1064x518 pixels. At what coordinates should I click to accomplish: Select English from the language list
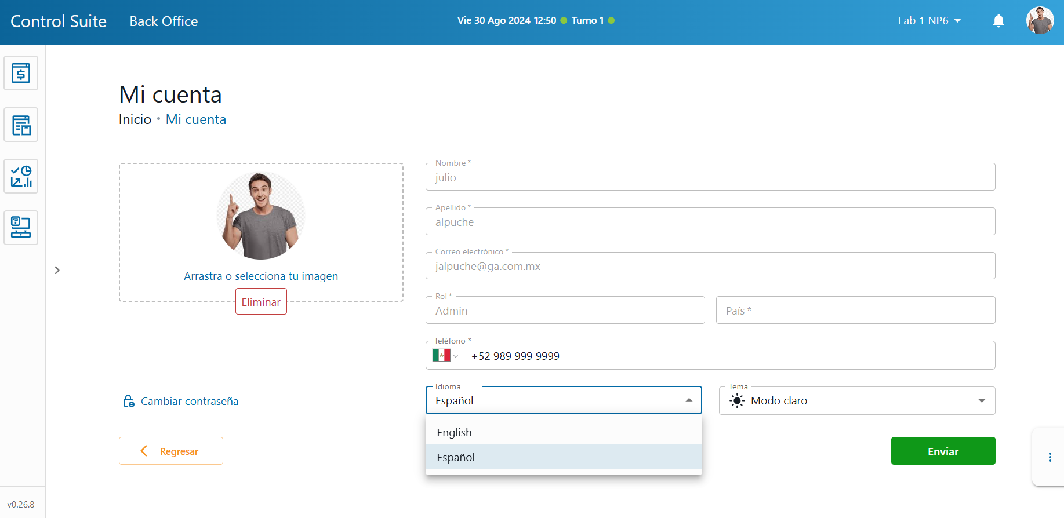[x=563, y=432]
